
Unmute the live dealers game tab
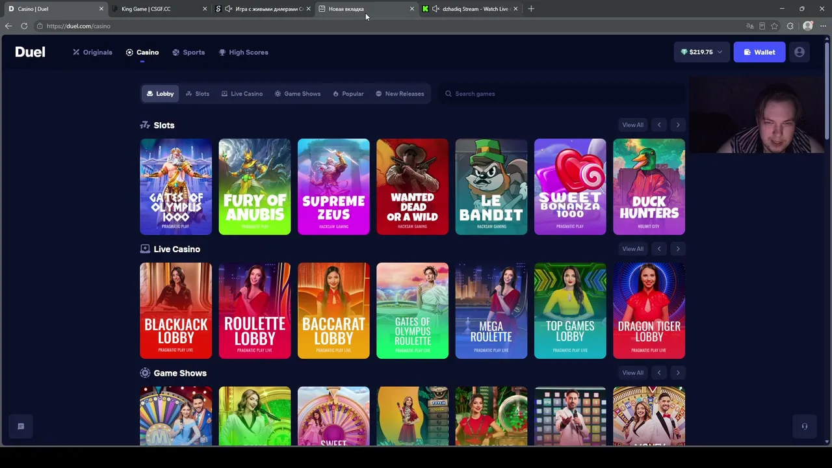click(x=229, y=9)
